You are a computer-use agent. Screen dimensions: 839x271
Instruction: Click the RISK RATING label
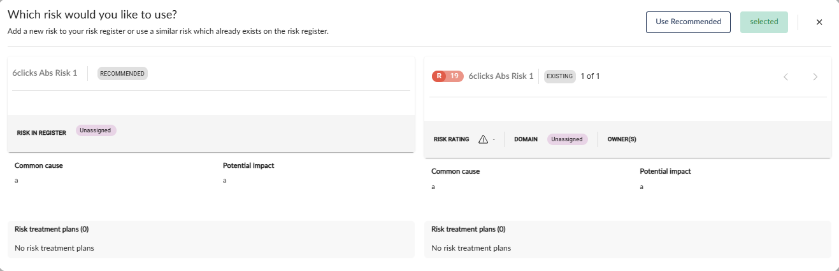click(451, 139)
